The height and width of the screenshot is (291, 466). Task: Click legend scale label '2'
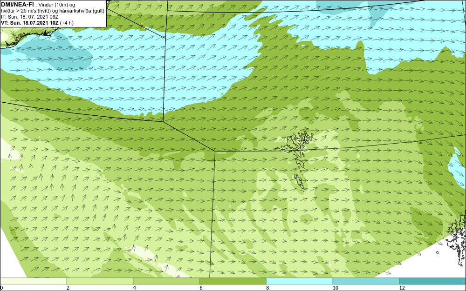[68, 288]
